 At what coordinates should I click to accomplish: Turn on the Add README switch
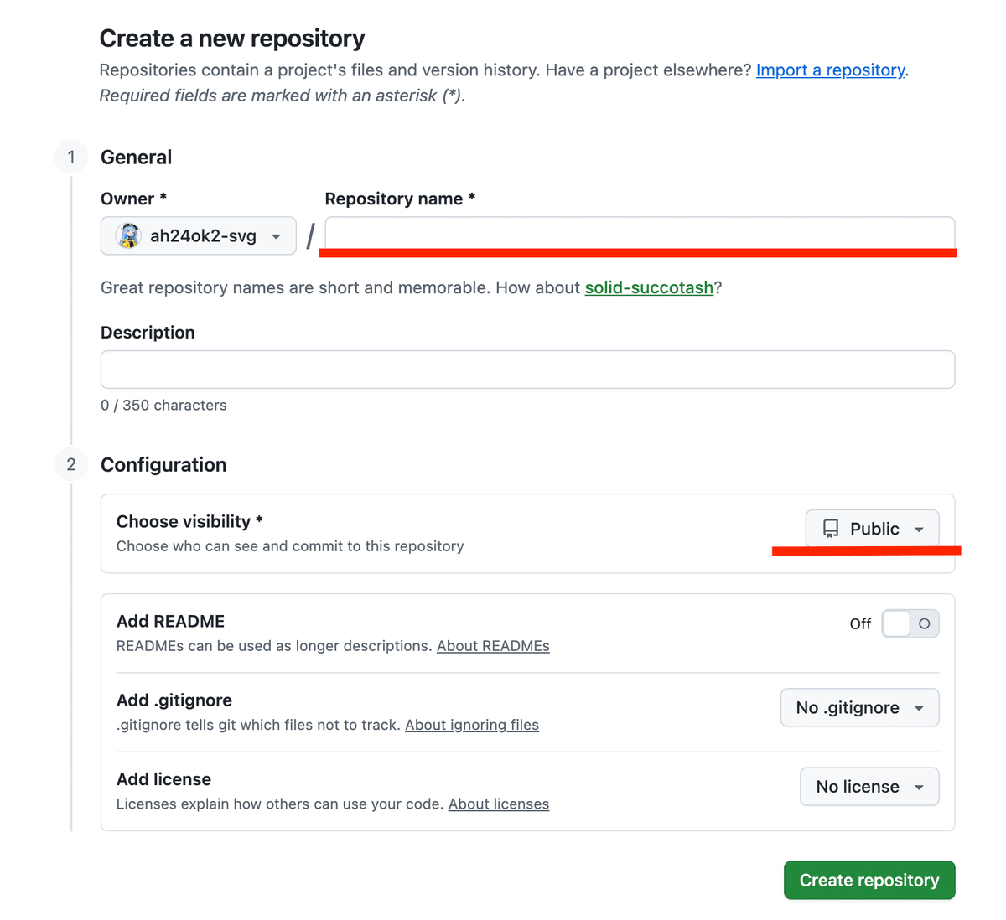(910, 623)
